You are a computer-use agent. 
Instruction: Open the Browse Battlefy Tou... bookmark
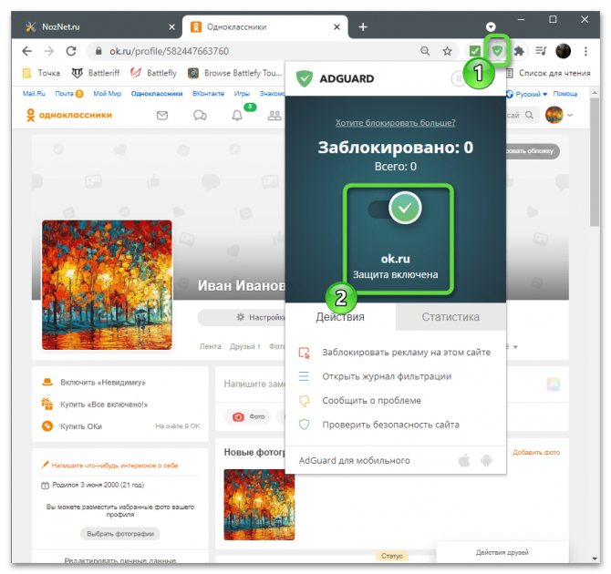tap(234, 73)
